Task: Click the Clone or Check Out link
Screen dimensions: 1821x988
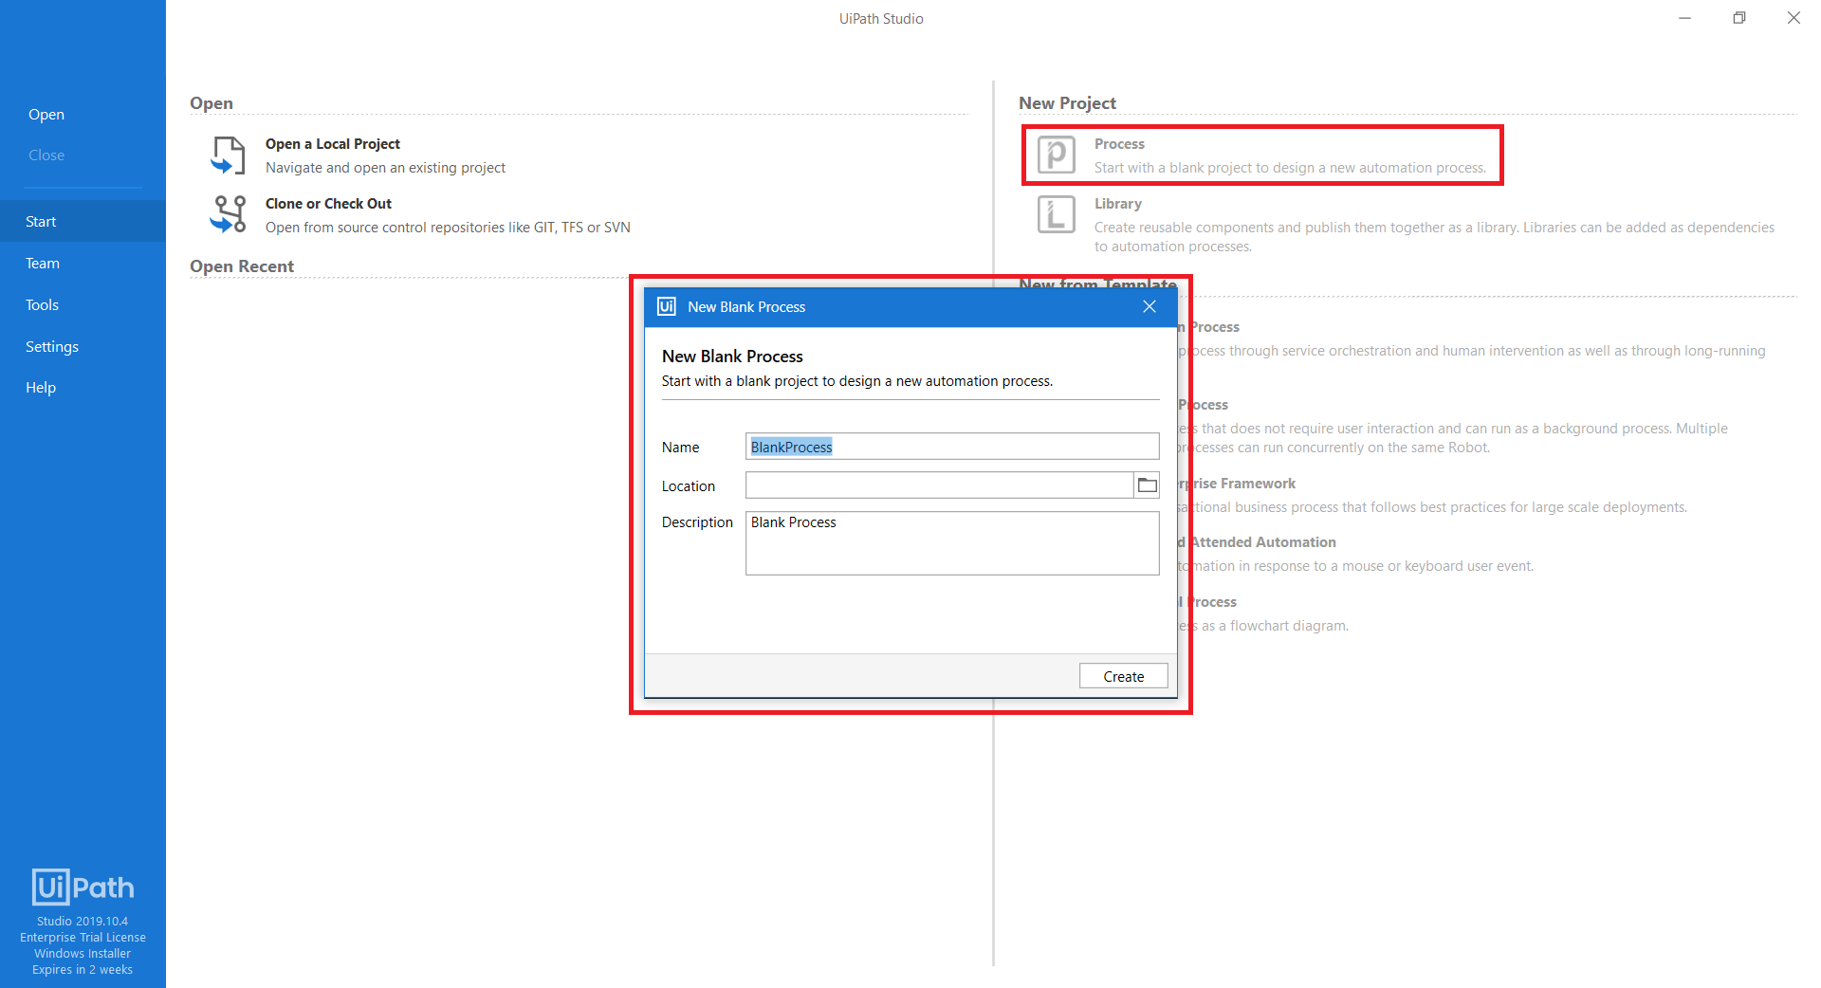Action: (x=328, y=204)
